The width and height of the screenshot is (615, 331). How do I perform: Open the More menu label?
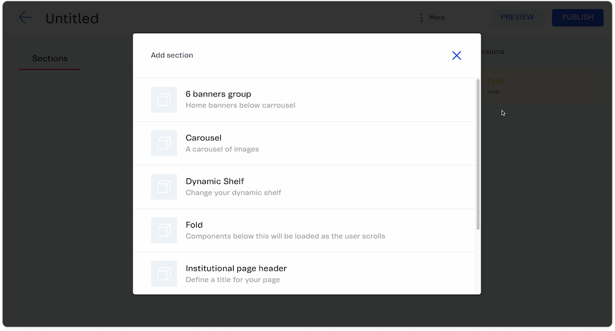[437, 18]
